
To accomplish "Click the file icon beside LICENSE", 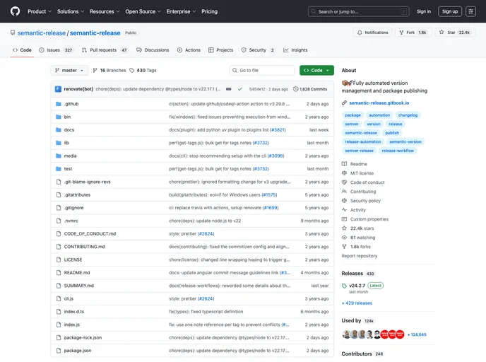I will pyautogui.click(x=58, y=259).
